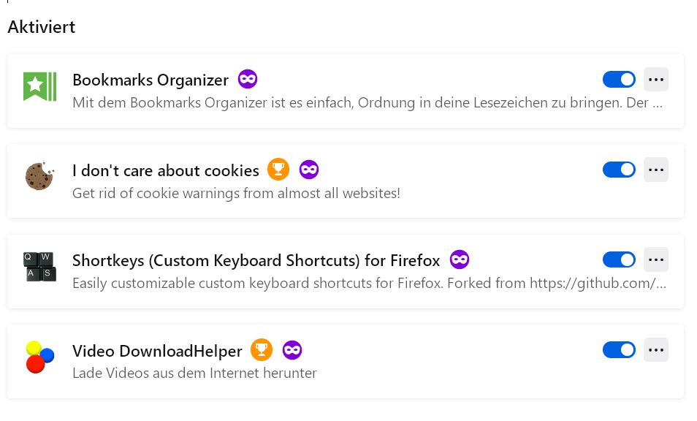Click the orange trophy badge beside Video DownloadHelper
Image resolution: width=697 pixels, height=421 pixels.
262,350
